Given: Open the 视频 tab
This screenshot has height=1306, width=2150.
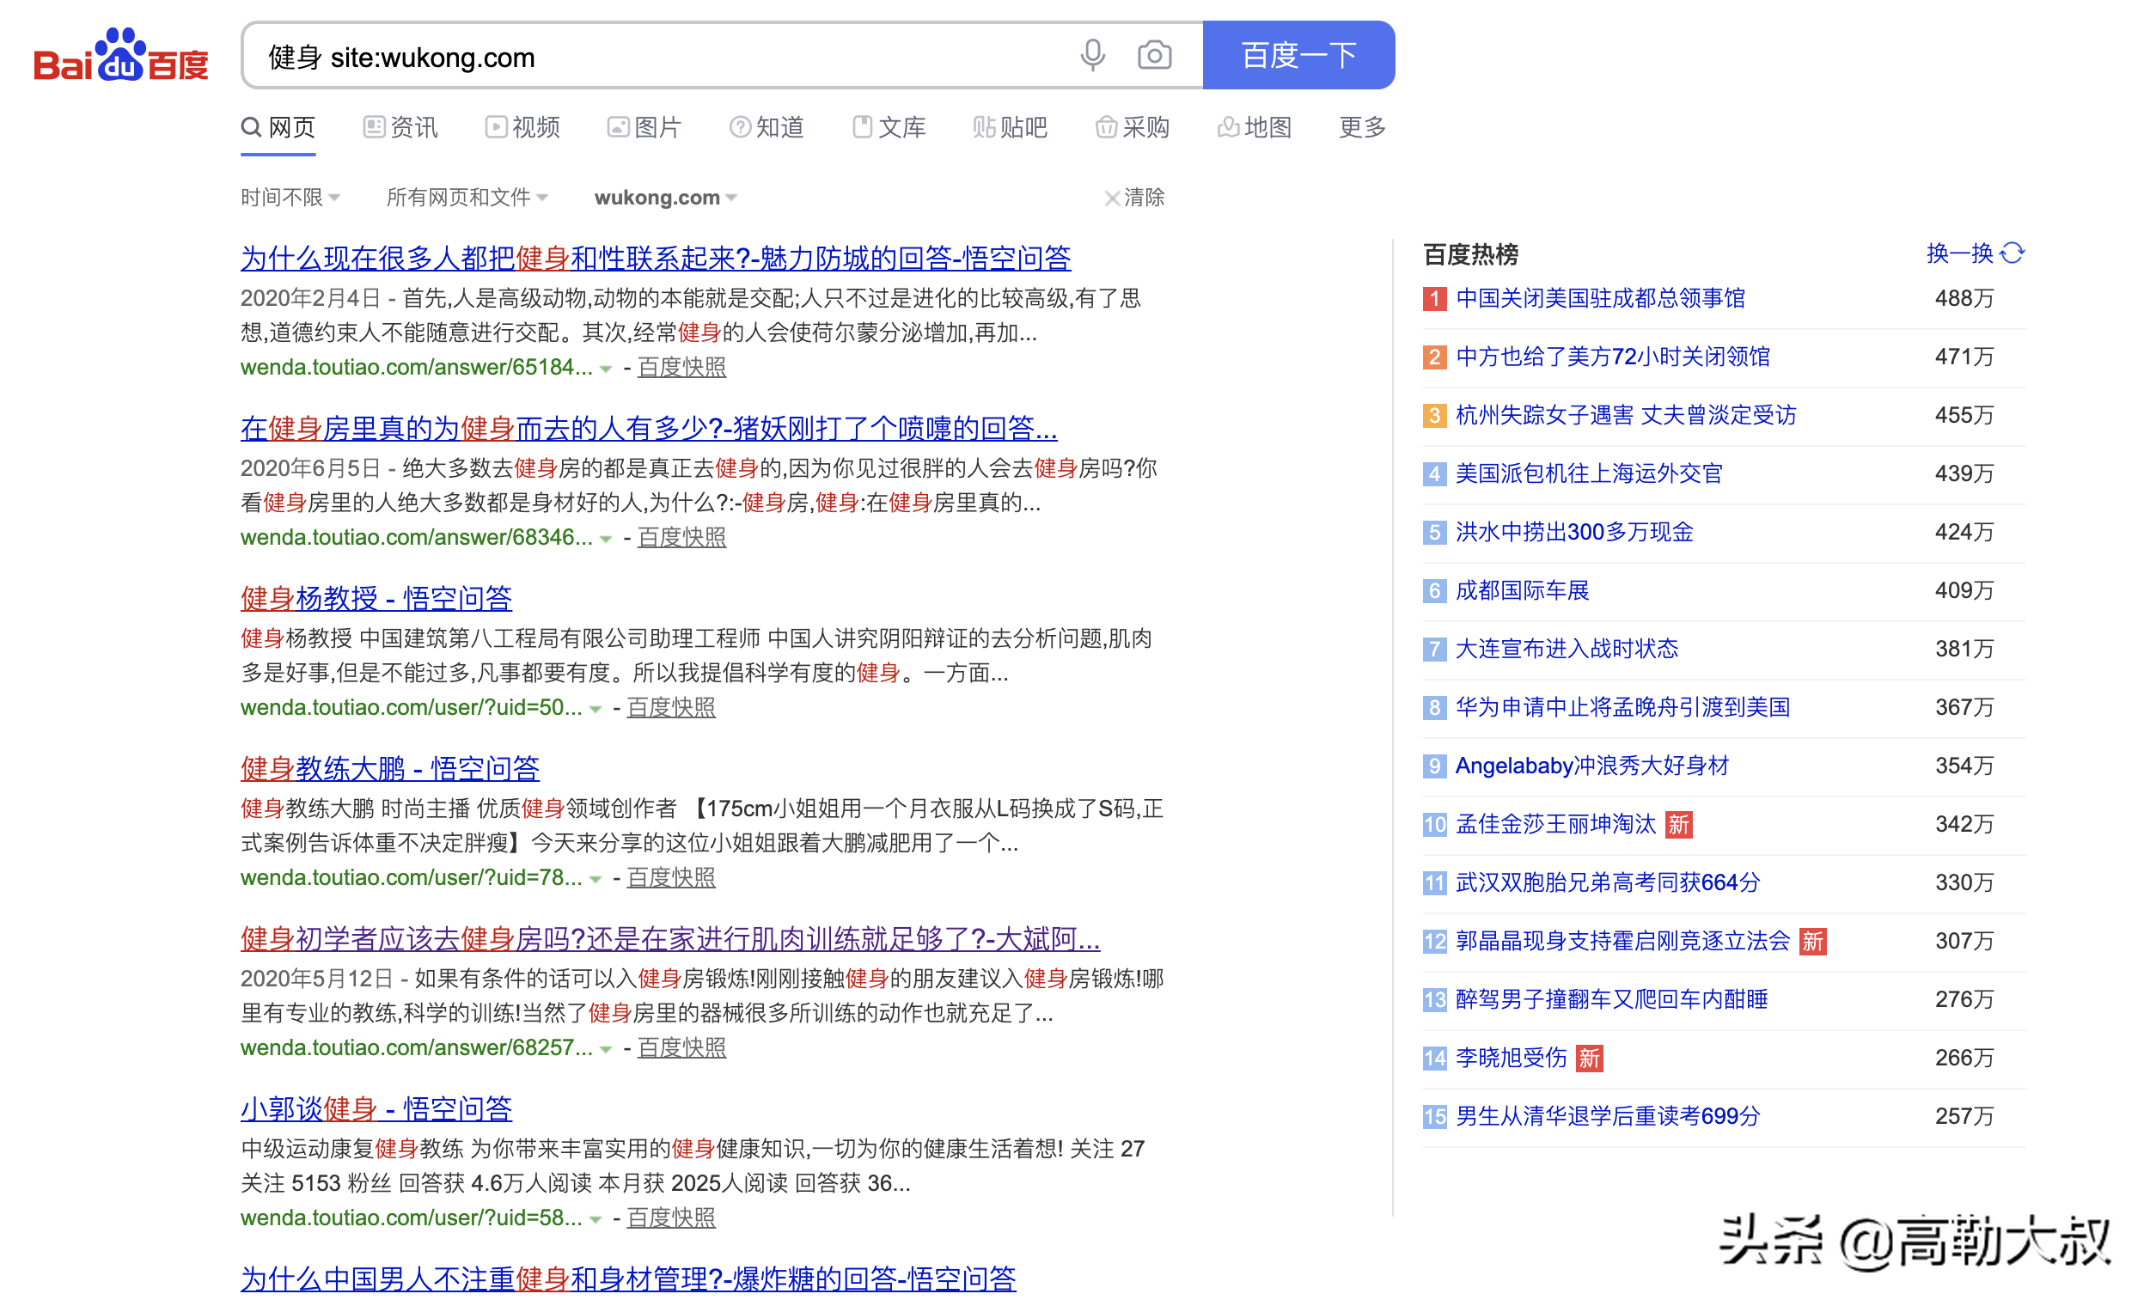Looking at the screenshot, I should click(522, 128).
